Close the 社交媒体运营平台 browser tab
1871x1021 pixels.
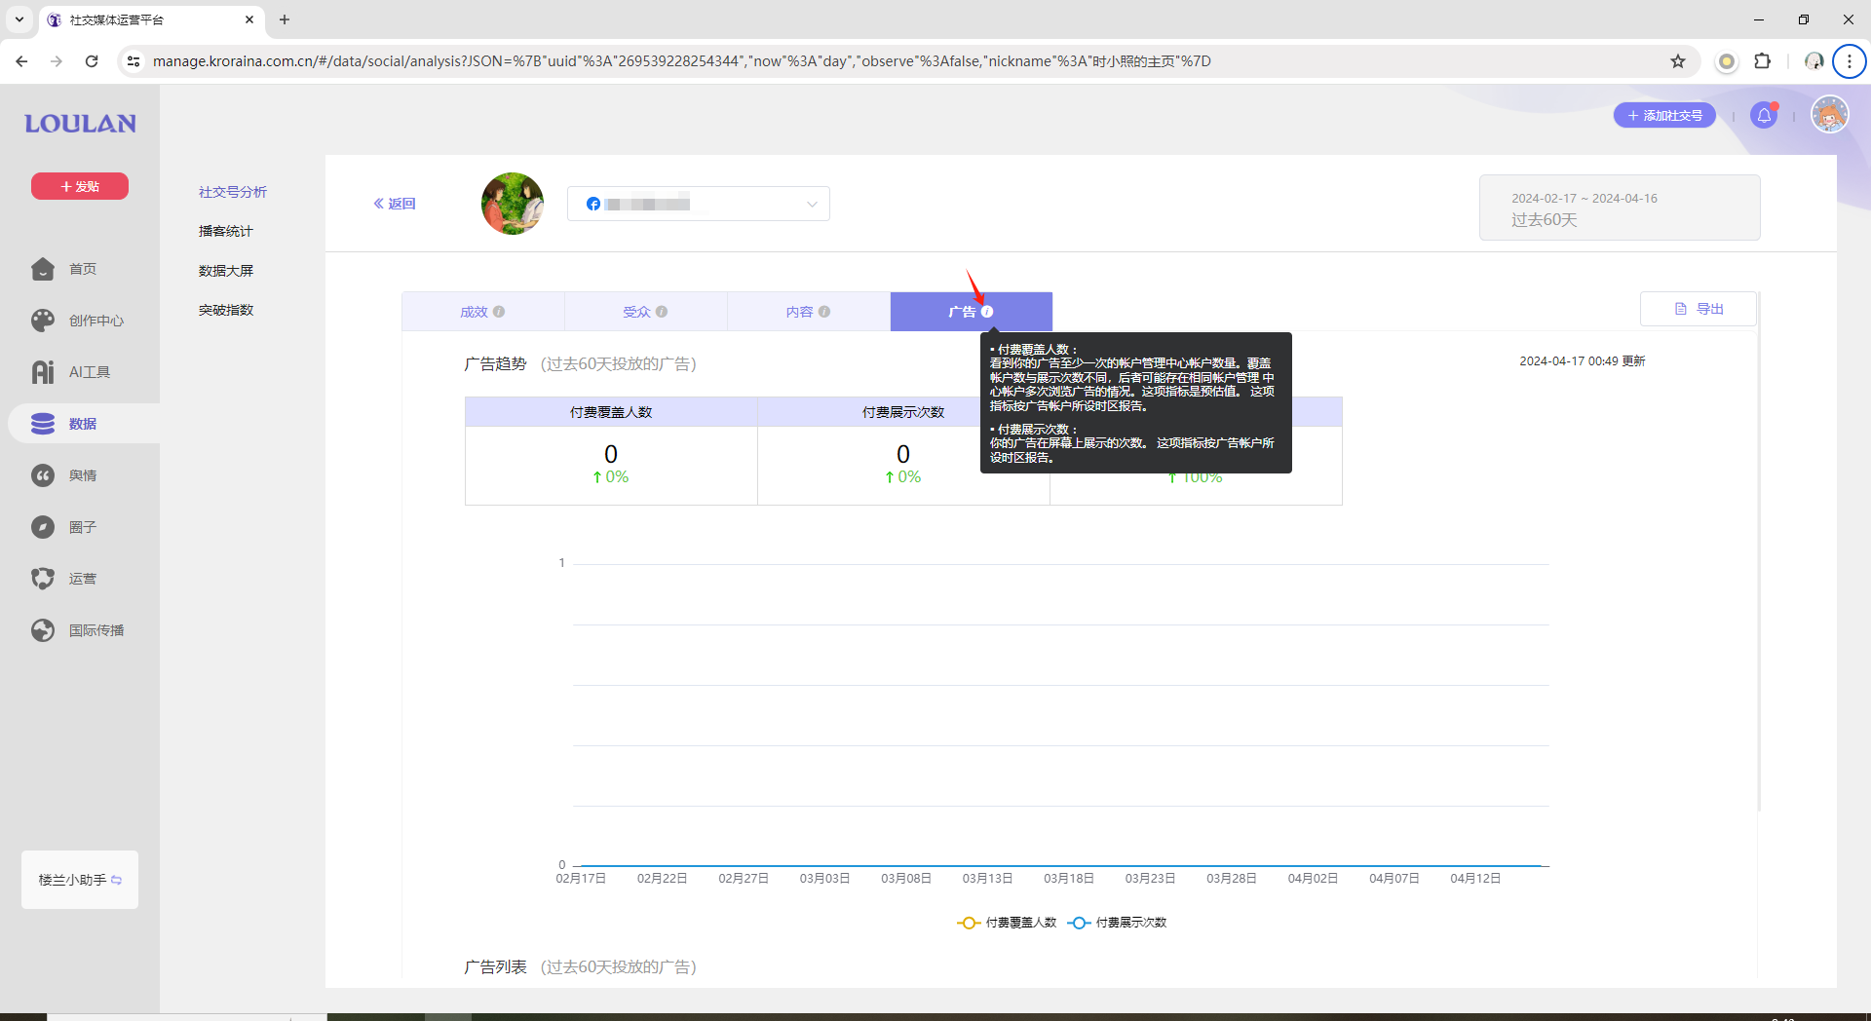click(249, 19)
